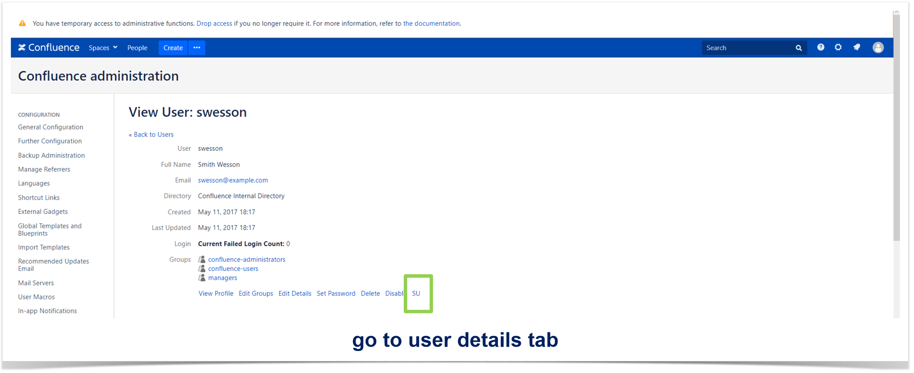Open Shortcut Links in sidebar
This screenshot has height=373, width=914.
pyautogui.click(x=39, y=198)
